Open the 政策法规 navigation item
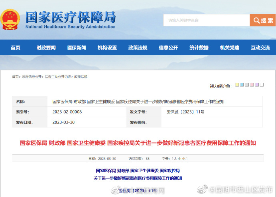This screenshot has height=197, width=276. click(x=138, y=48)
